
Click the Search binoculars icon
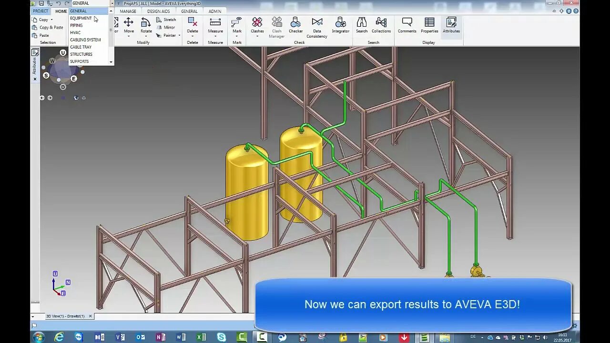click(362, 22)
